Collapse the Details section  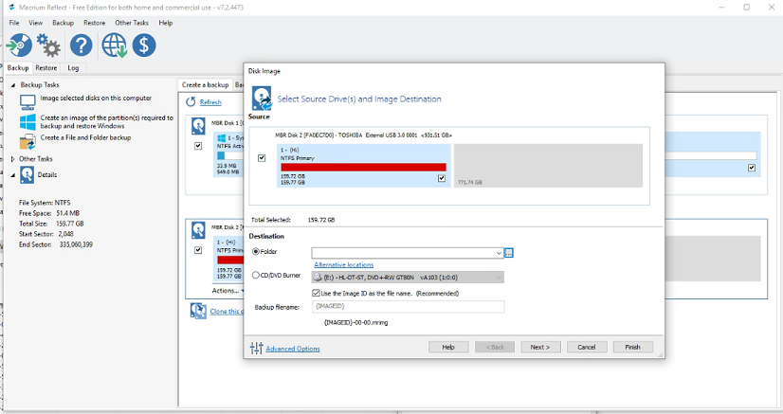[13, 175]
